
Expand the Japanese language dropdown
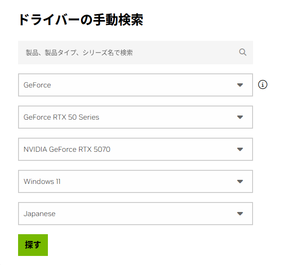[x=135, y=214]
